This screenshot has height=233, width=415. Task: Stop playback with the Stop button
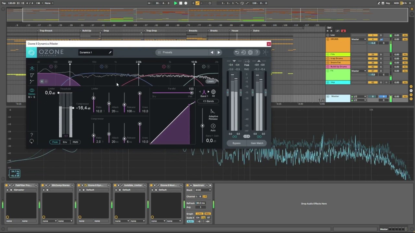181,3
